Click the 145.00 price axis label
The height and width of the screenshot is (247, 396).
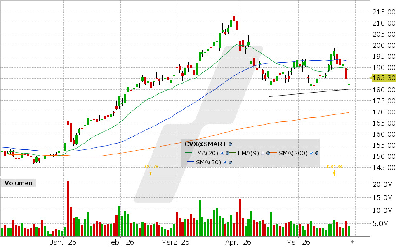(384, 168)
